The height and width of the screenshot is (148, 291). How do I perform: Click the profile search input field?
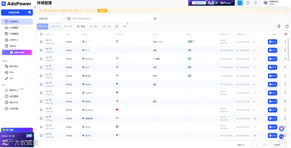111,18
